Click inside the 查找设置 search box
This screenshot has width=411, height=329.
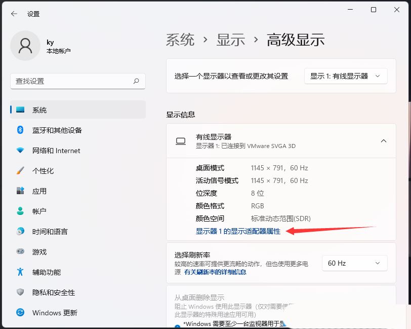[76, 81]
